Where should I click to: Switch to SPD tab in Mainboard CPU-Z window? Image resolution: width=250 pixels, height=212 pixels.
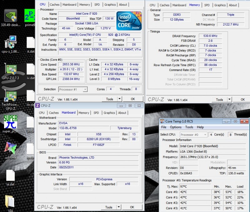pos(96,113)
